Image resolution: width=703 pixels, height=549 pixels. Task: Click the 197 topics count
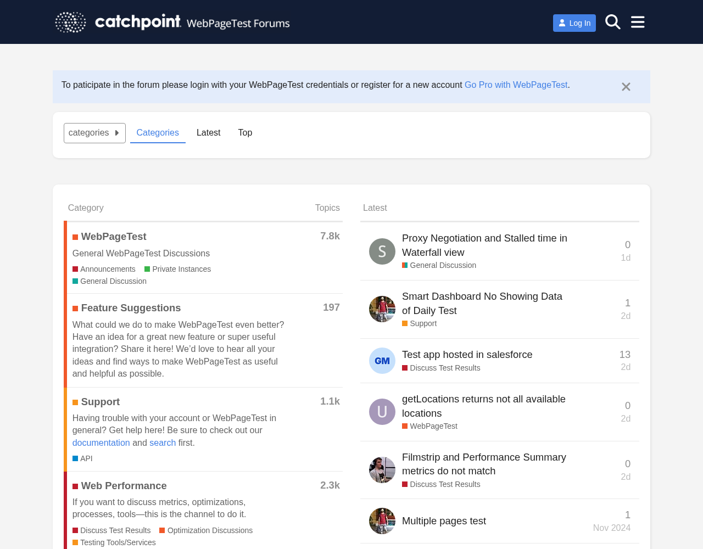pyautogui.click(x=331, y=307)
